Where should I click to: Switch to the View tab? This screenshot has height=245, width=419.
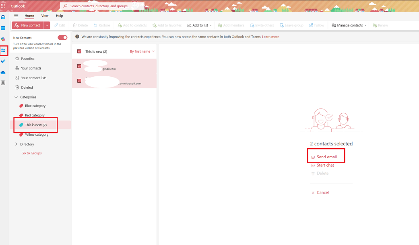pos(45,16)
